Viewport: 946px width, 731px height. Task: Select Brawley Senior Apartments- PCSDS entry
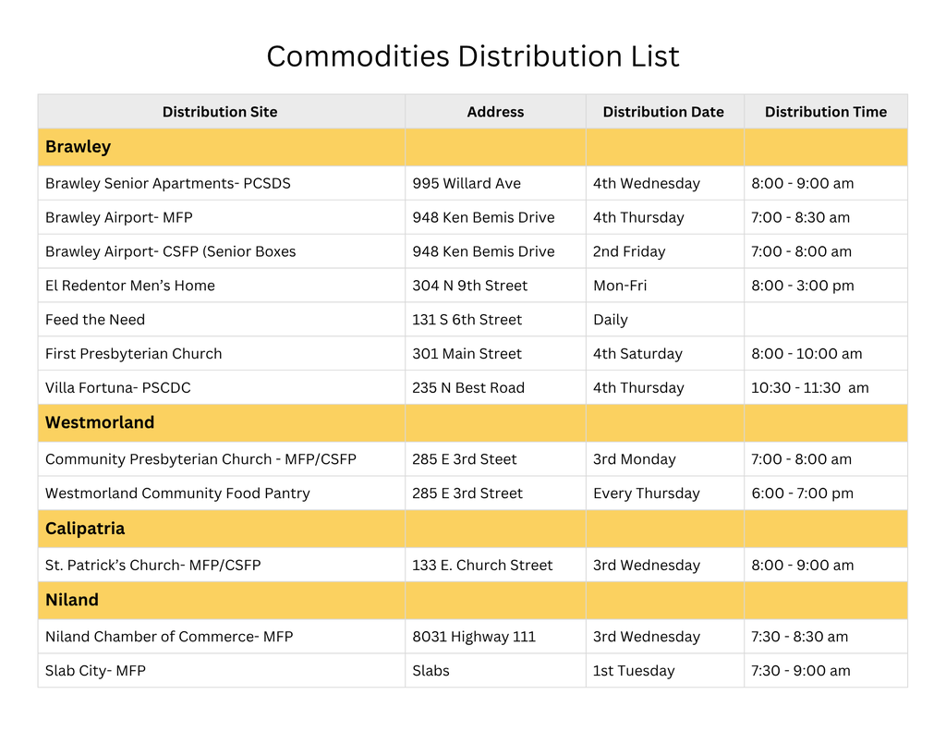pyautogui.click(x=168, y=183)
